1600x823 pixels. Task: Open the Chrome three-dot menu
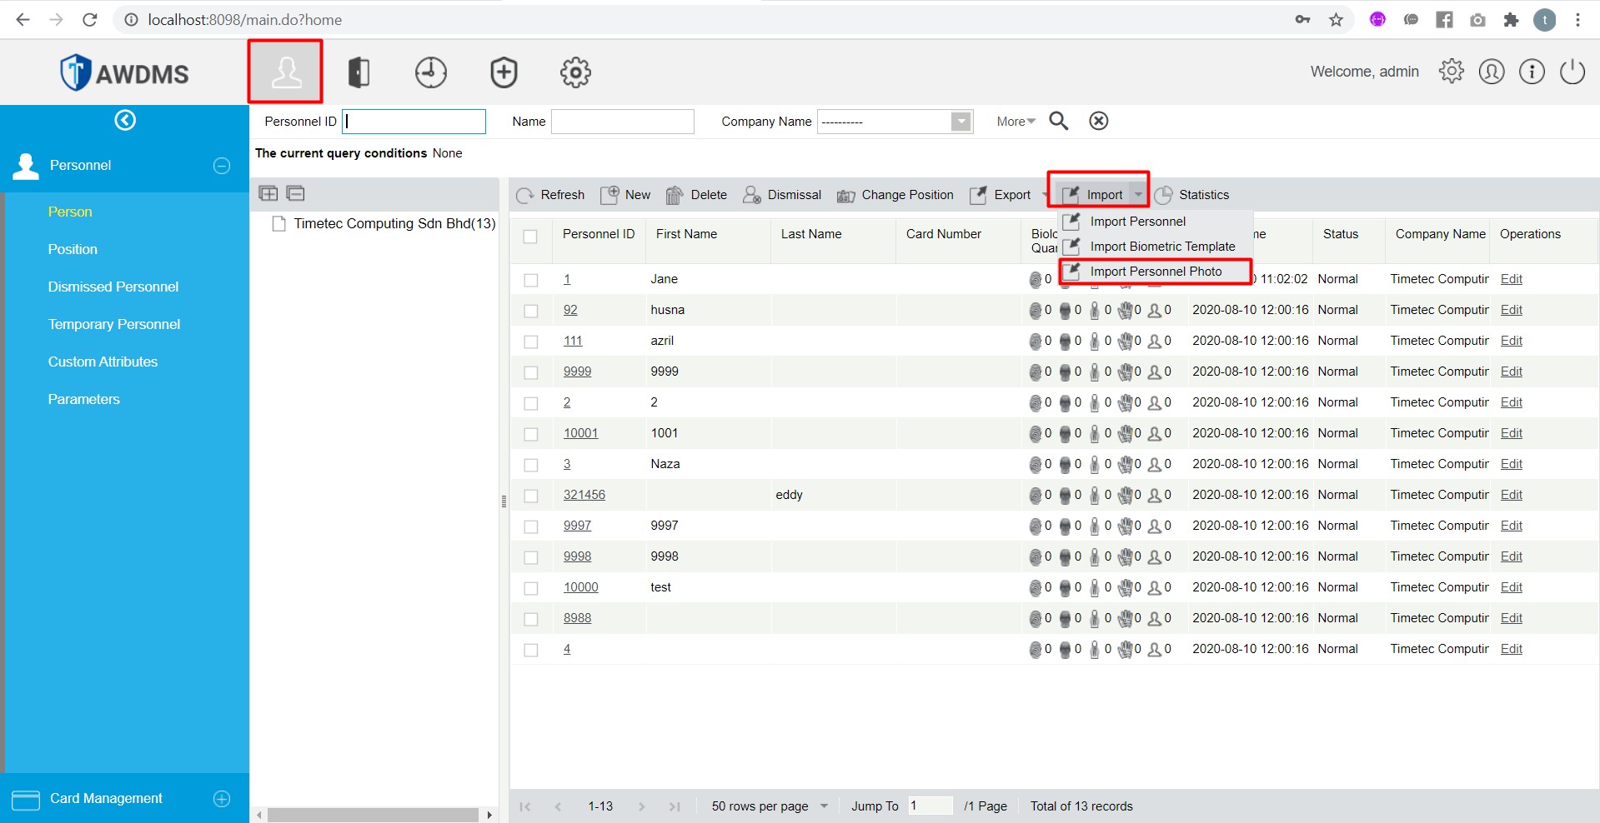pyautogui.click(x=1577, y=20)
